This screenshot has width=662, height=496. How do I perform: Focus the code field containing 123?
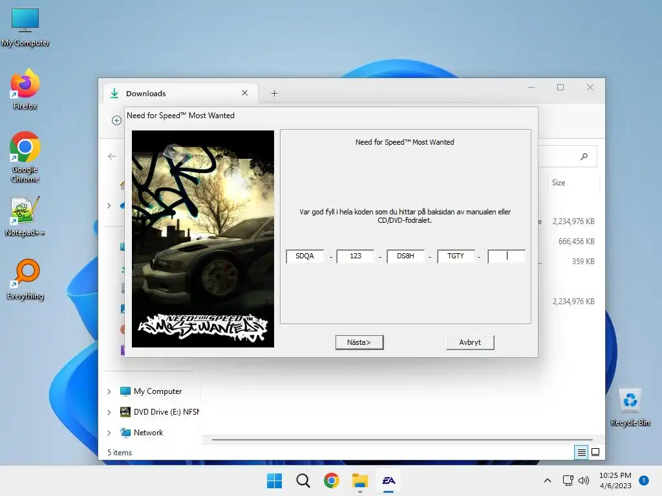356,256
